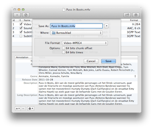This screenshot has height=129, width=153.
Task: Click the Genre annotation label
Action: [x=34, y=76]
